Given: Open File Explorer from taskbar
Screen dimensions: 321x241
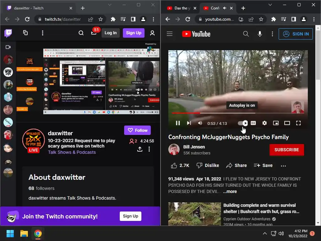Looking at the screenshot, I should (x=24, y=233).
